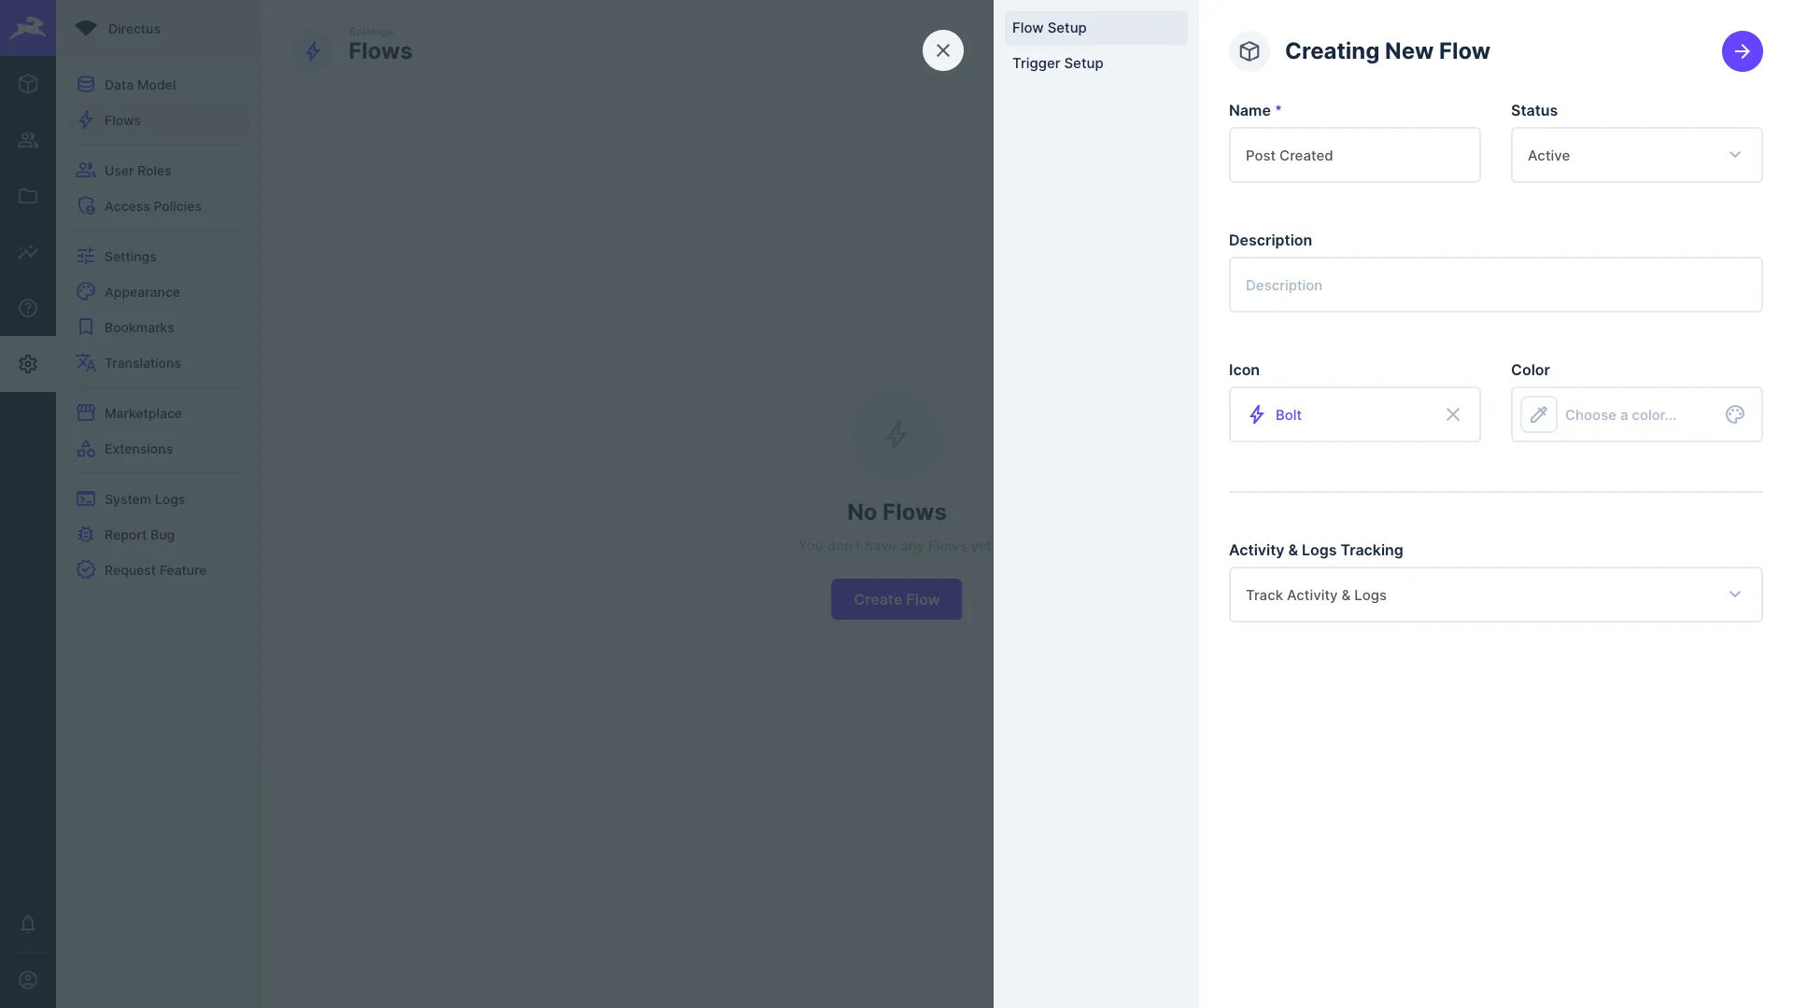Open the User Directory module icon

28,140
